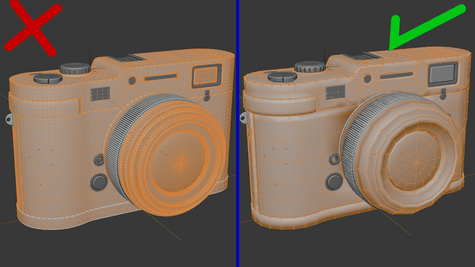The height and width of the screenshot is (267, 475).
Task: Click the blue vertical divider line
Action: 237,133
